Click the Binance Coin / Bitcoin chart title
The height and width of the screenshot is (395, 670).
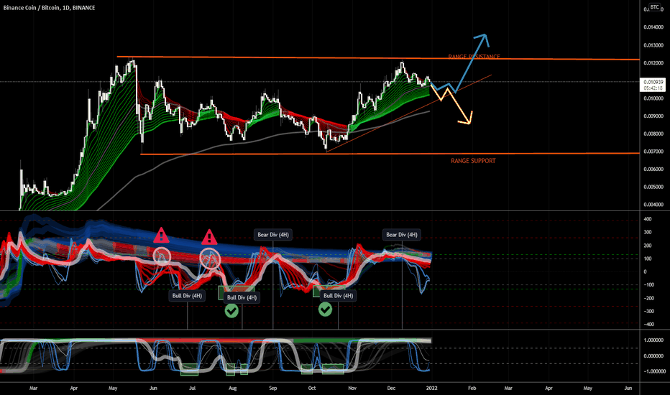click(x=49, y=8)
